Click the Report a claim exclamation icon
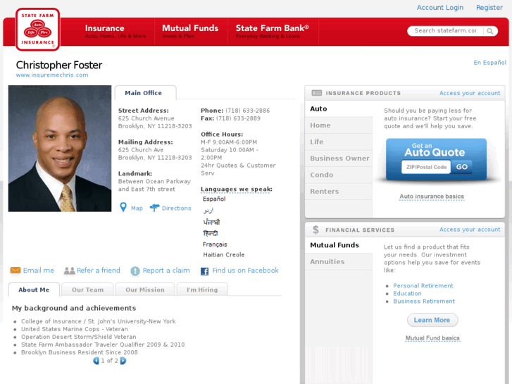Viewport: 512px width, 384px height. coord(135,271)
